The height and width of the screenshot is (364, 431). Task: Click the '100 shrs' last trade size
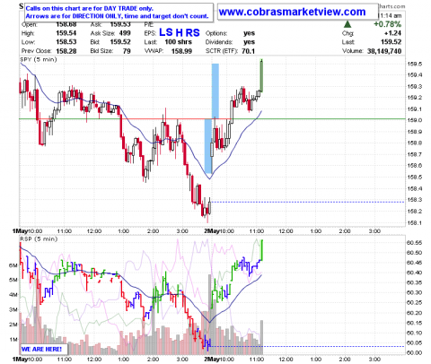[179, 42]
